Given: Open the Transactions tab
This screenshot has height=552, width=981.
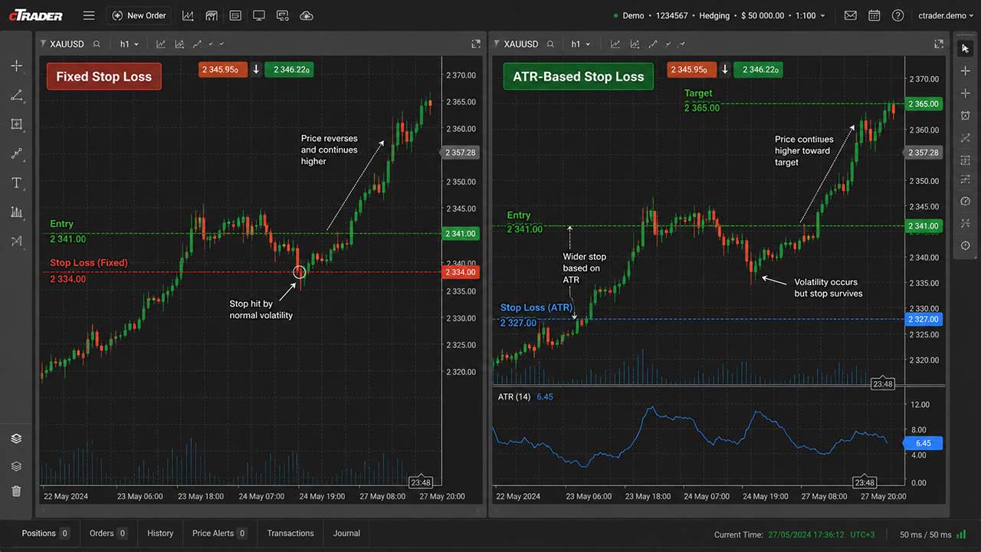Looking at the screenshot, I should (290, 534).
